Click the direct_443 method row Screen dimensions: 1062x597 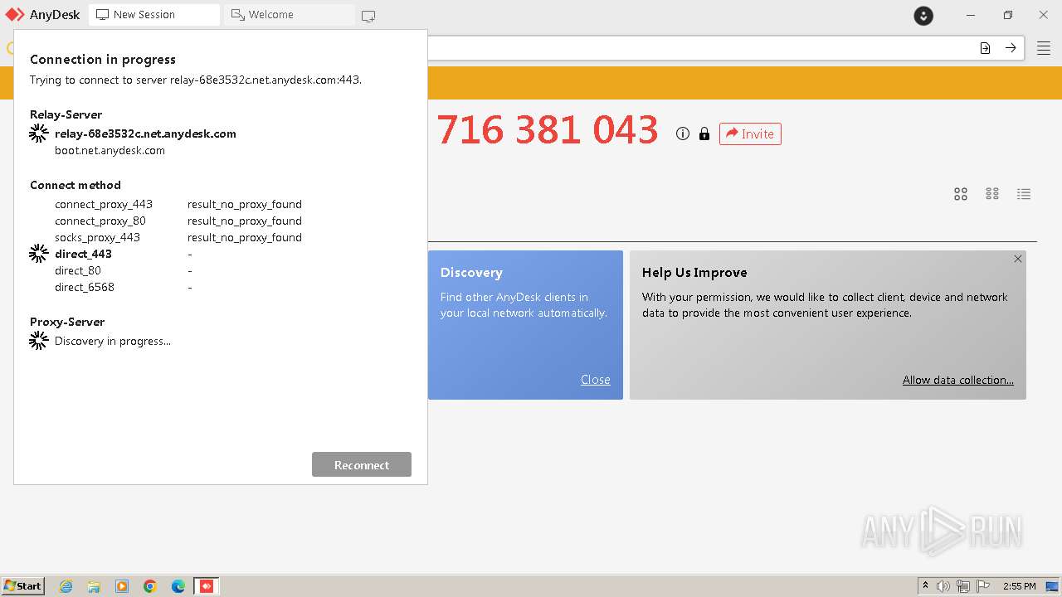coord(124,254)
